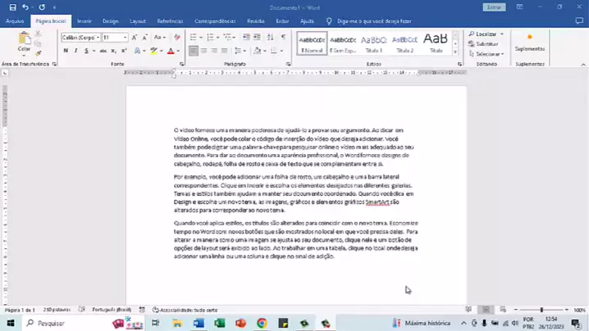Image resolution: width=589 pixels, height=331 pixels.
Task: Expand the Selecionar dropdown
Action: click(489, 54)
